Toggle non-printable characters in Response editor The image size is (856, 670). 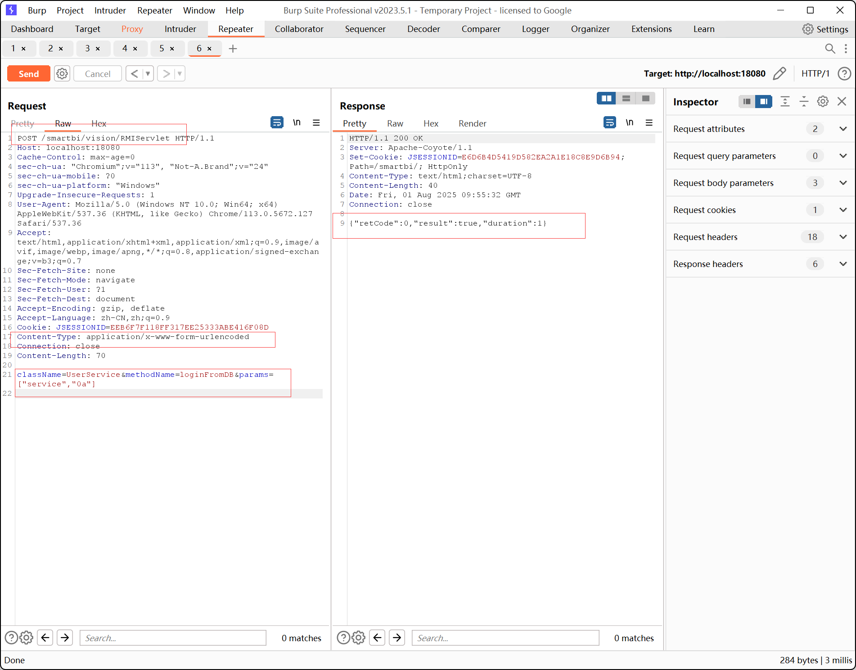[629, 122]
